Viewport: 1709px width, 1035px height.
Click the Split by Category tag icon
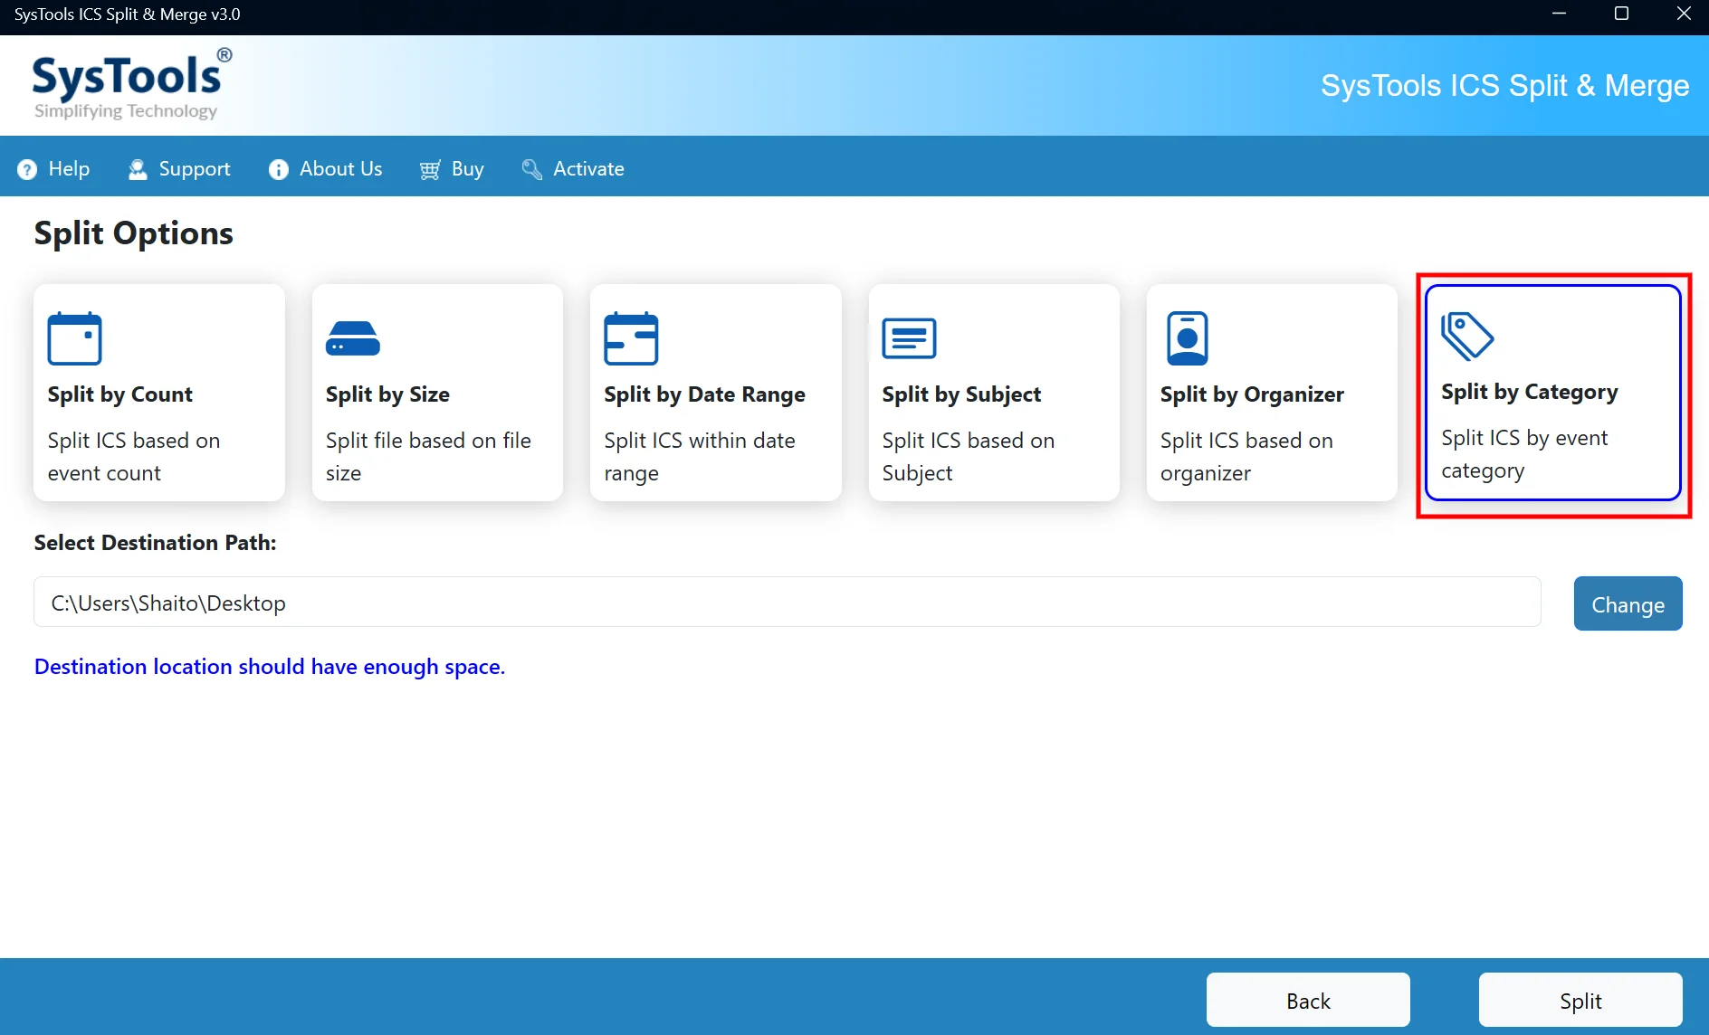[1466, 336]
